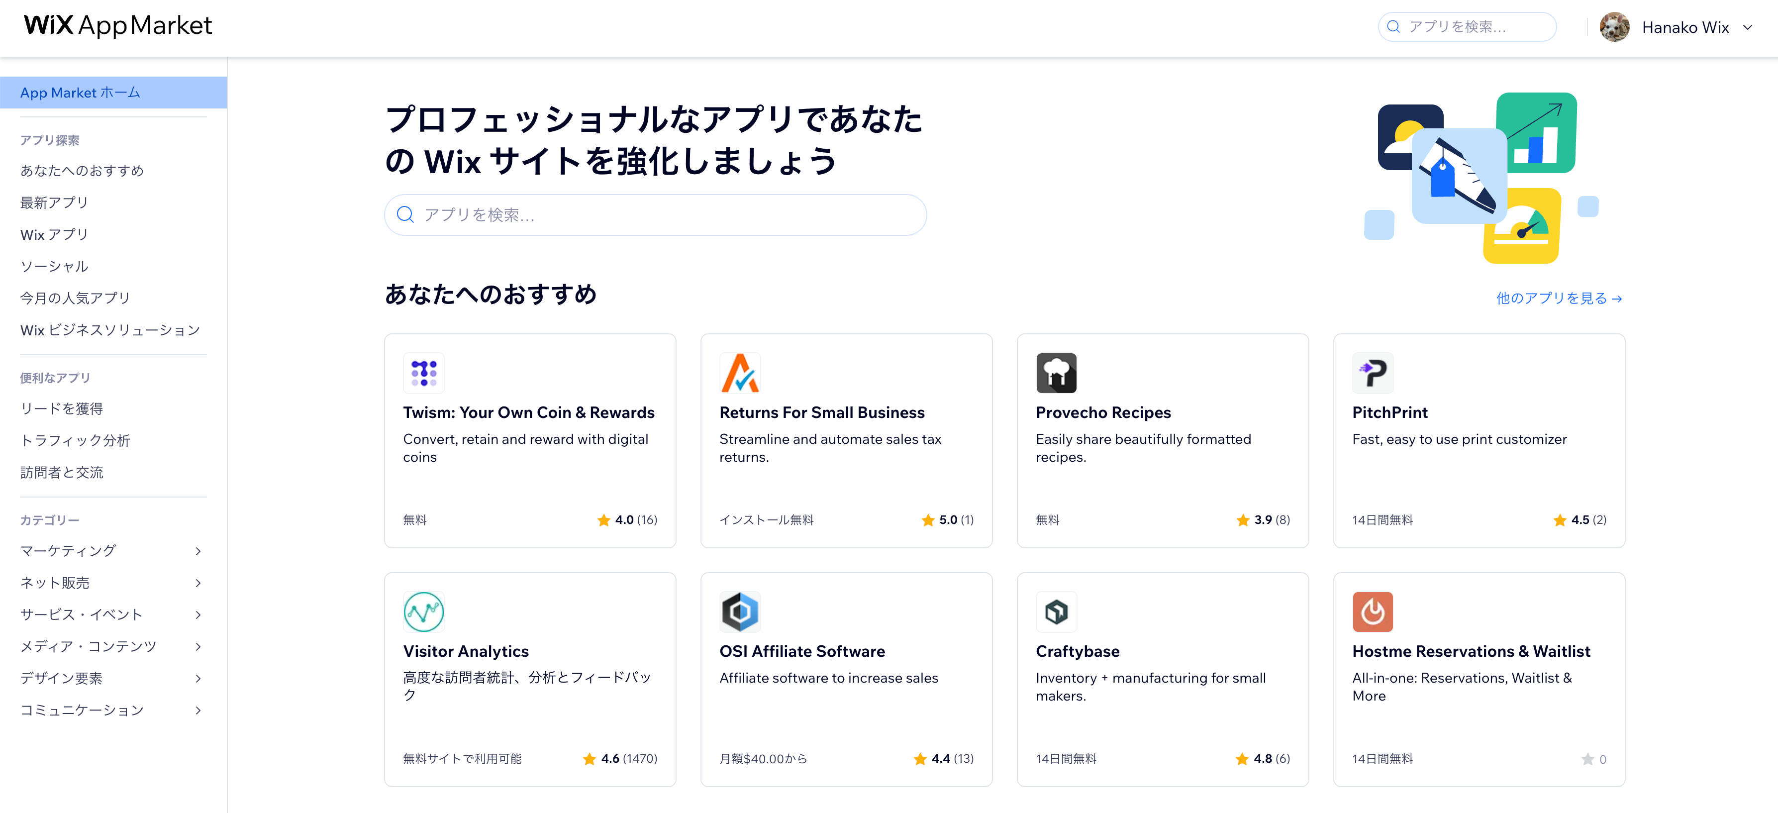Open the Provecho Recipes chef hat icon
This screenshot has width=1778, height=813.
tap(1056, 373)
